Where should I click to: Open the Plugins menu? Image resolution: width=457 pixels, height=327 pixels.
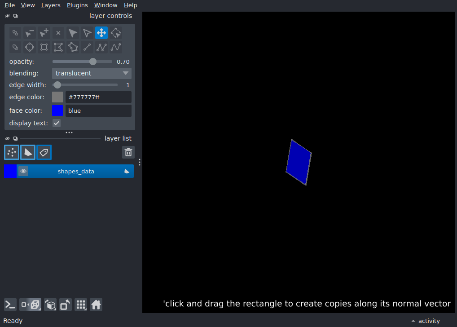77,5
